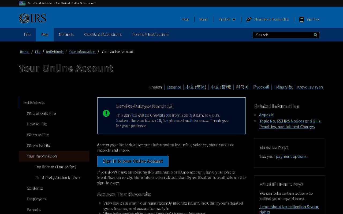
Task: Switch page language to simplified Chinese
Action: click(x=196, y=87)
